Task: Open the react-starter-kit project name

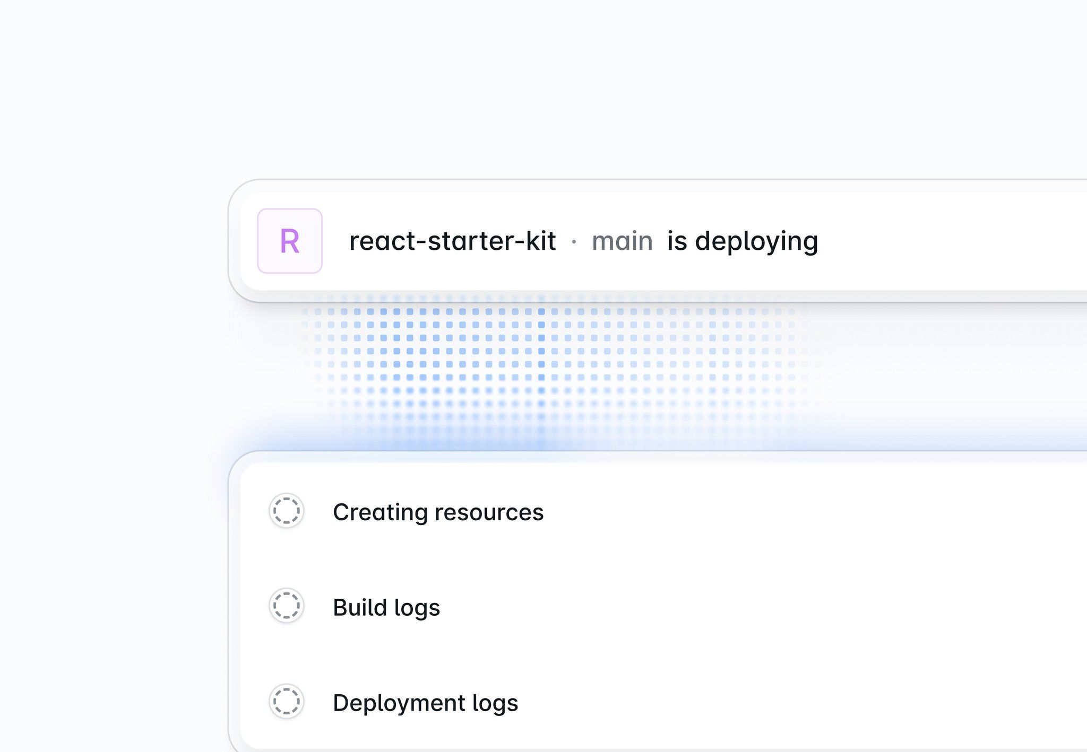Action: [452, 241]
